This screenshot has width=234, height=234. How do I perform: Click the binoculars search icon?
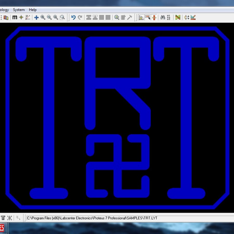(163, 17)
